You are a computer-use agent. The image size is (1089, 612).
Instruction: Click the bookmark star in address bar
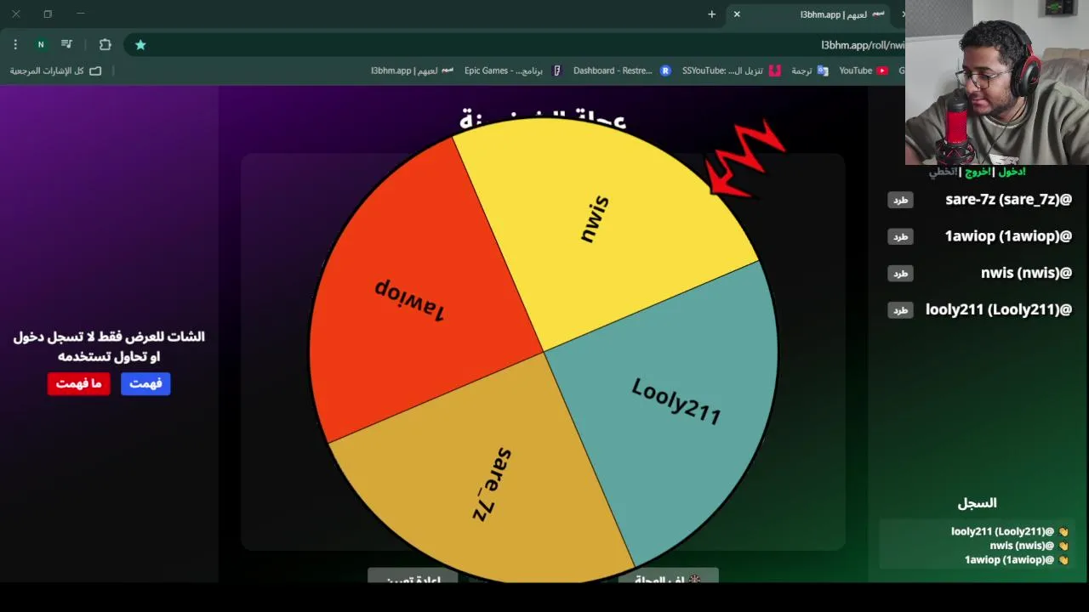pos(140,44)
